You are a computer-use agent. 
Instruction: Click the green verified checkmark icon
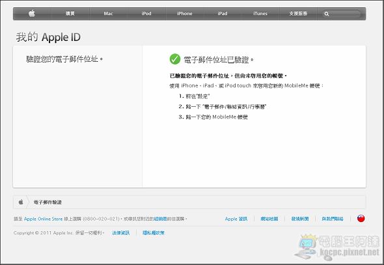coord(175,59)
